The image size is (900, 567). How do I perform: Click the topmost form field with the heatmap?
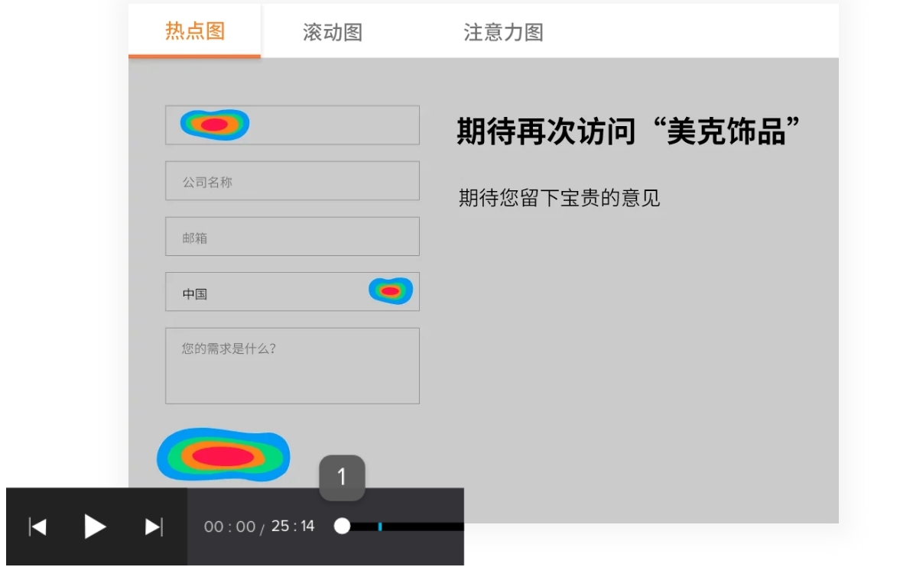[x=292, y=125]
